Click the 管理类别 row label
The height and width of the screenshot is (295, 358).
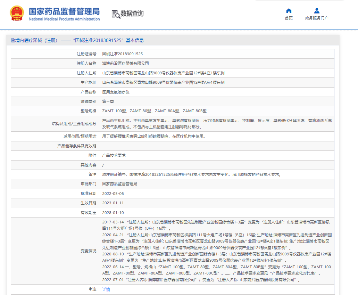(88, 101)
